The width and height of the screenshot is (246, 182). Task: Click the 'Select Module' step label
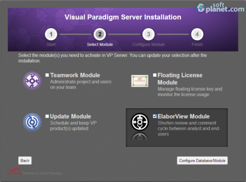coord(100,44)
